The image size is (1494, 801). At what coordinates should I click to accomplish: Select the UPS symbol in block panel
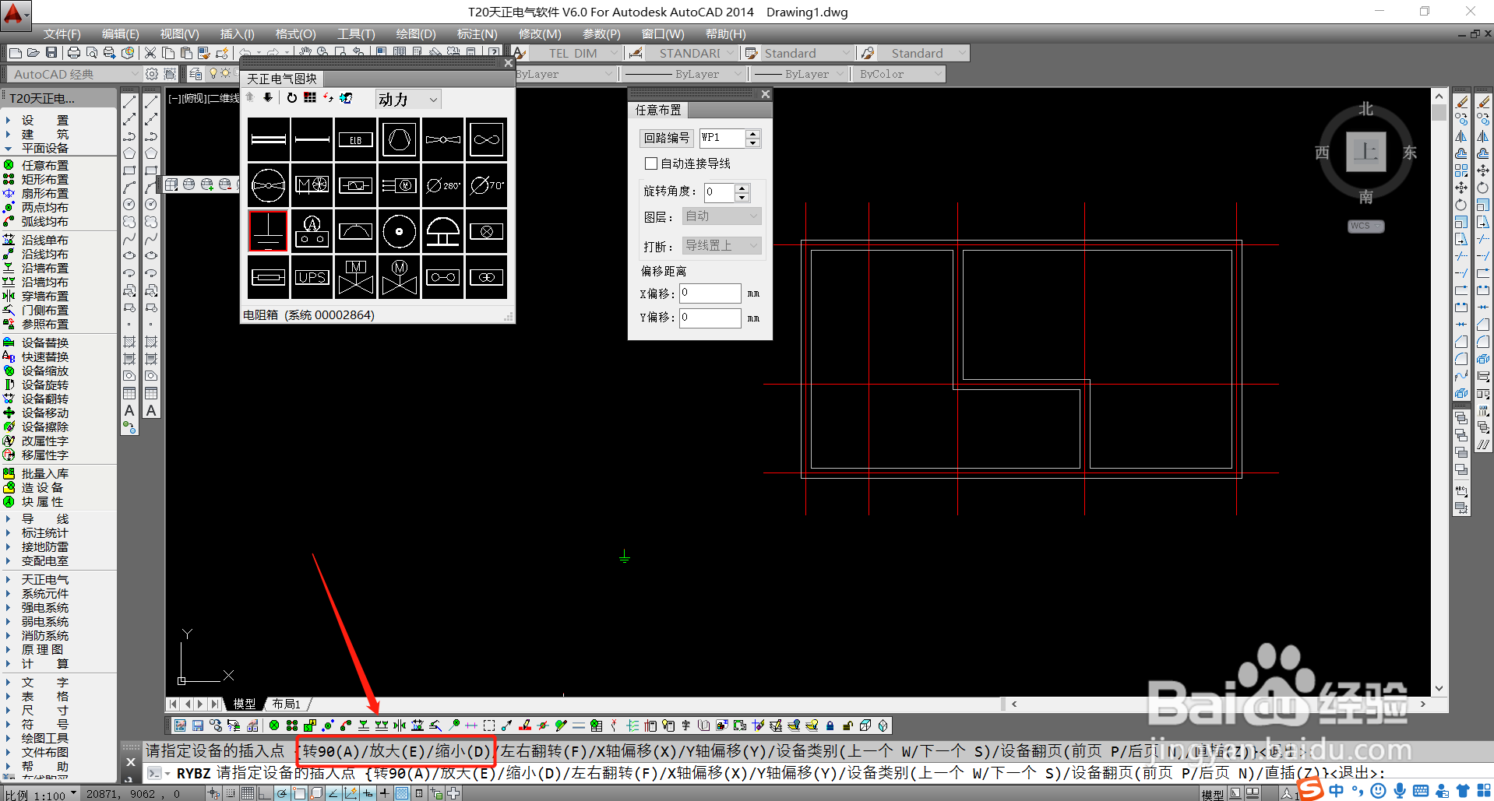[x=312, y=277]
